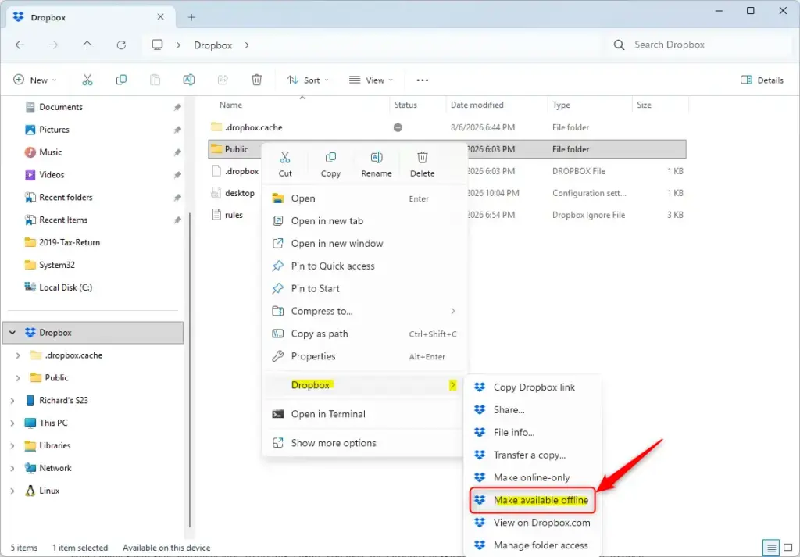Choose Make available offline
The height and width of the screenshot is (557, 800).
pyautogui.click(x=533, y=500)
